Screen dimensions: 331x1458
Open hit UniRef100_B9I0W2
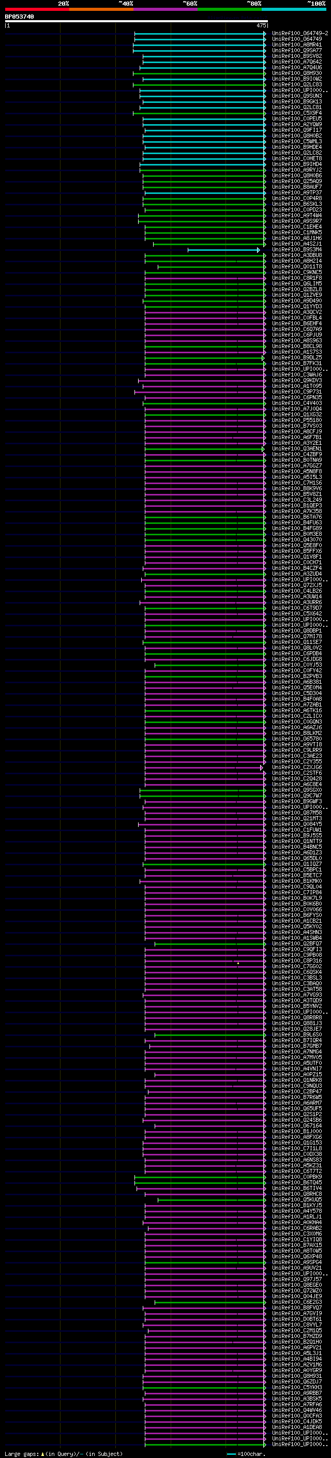click(x=297, y=79)
